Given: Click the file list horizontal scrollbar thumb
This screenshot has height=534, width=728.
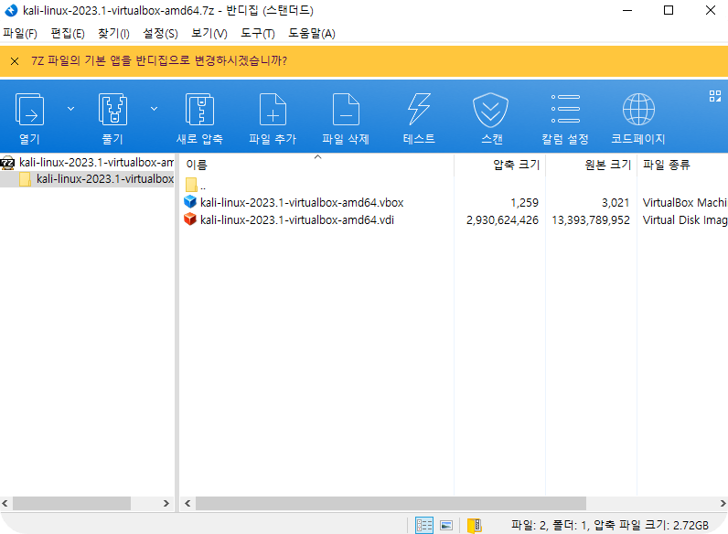Looking at the screenshot, I should [x=391, y=503].
